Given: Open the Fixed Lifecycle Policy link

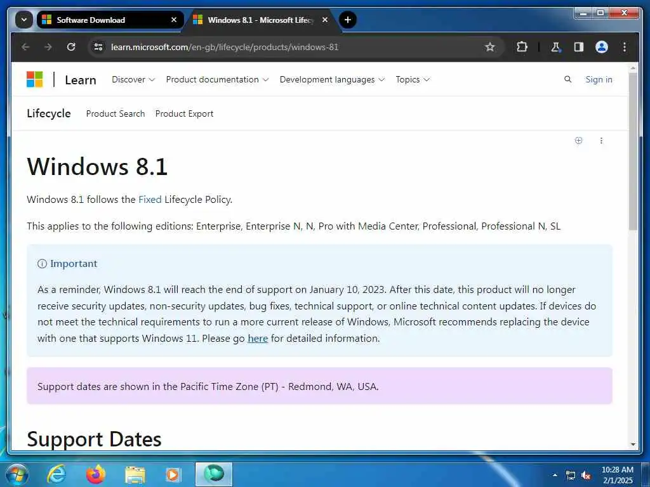Looking at the screenshot, I should click(150, 200).
